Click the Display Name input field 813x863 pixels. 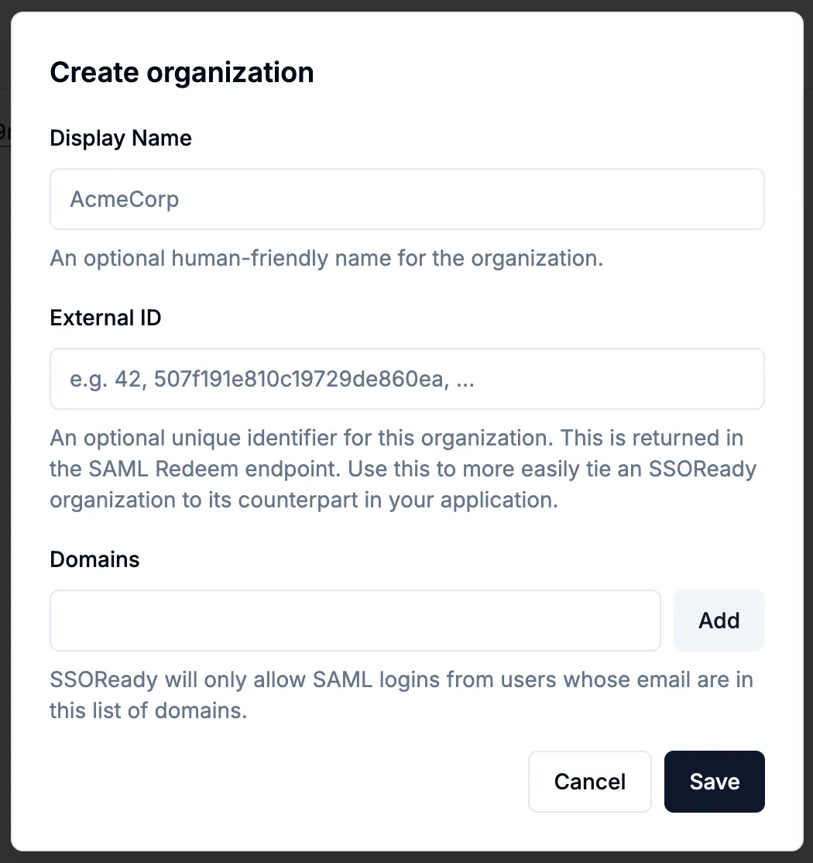tap(406, 199)
